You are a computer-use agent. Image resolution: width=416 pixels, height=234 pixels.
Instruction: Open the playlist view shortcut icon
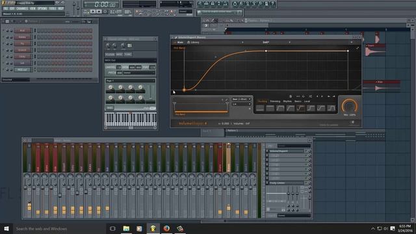coord(200,4)
